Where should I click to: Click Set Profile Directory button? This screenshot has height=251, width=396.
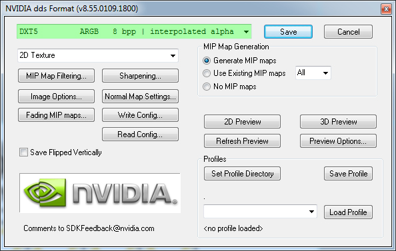coord(242,174)
